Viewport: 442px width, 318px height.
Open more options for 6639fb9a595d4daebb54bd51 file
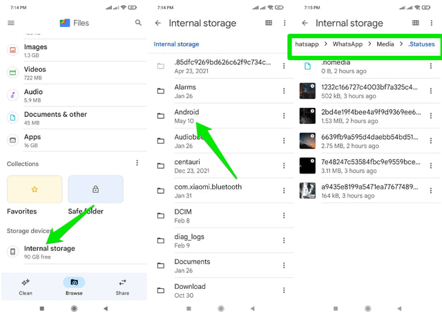[431, 140]
